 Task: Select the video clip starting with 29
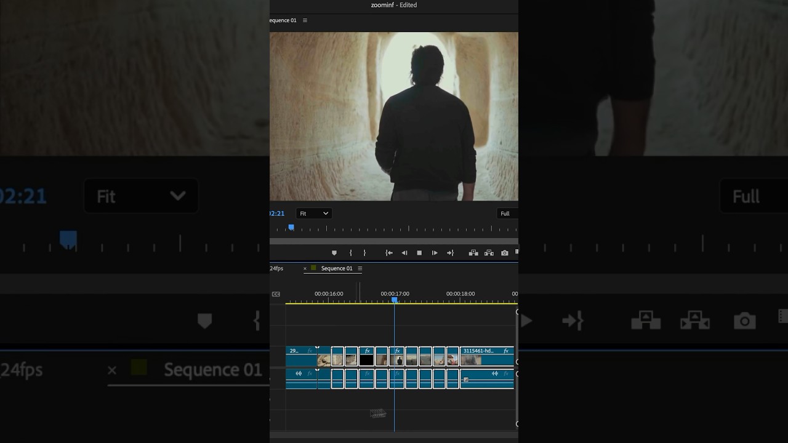(x=301, y=357)
